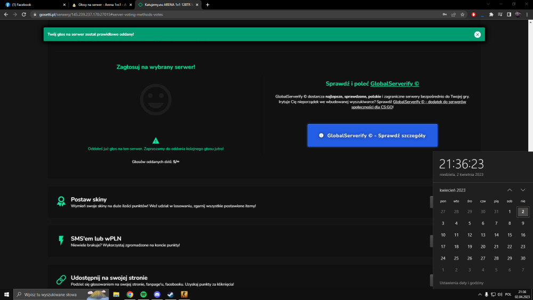Show the previous month in the calendar
The image size is (533, 300).
(x=510, y=190)
